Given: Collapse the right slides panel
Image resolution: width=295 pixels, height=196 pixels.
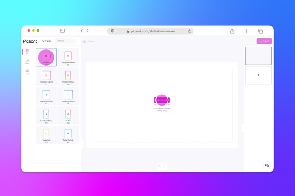Looking at the screenshot, I should 242,128.
